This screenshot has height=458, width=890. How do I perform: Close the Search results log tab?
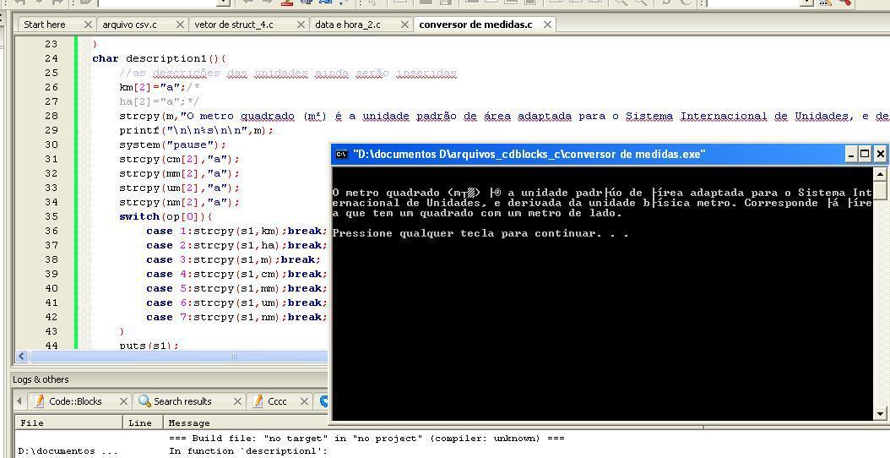(237, 401)
